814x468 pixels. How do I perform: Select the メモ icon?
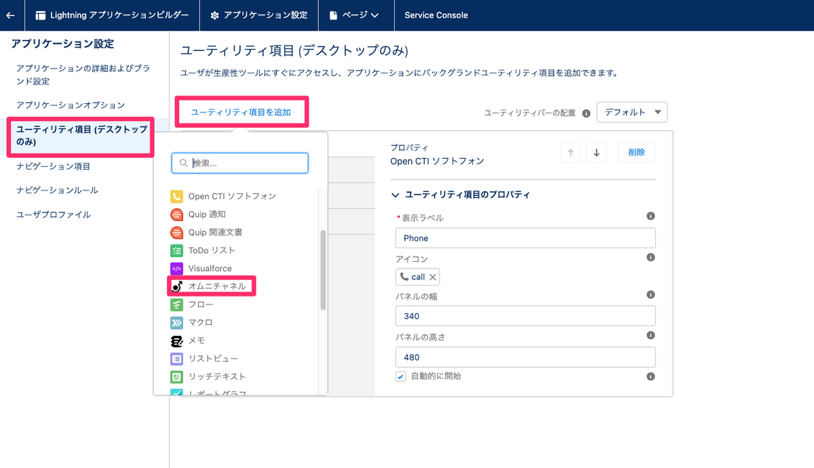click(176, 340)
